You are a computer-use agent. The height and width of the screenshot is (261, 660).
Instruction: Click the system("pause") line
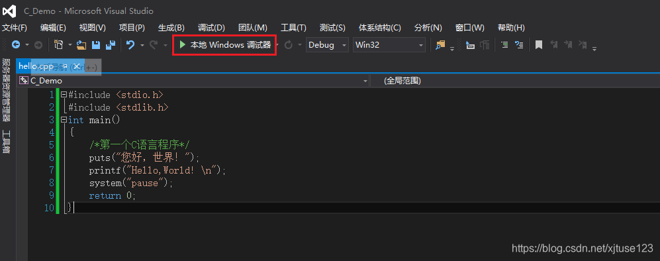point(131,183)
